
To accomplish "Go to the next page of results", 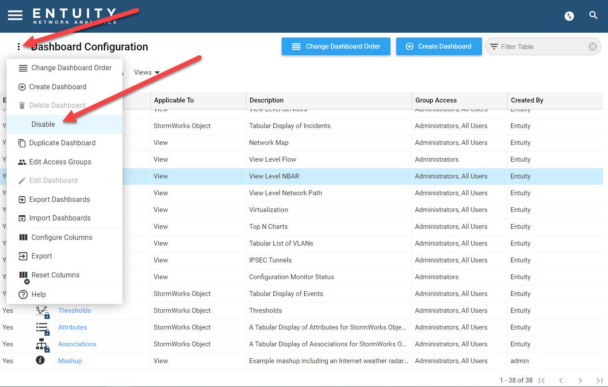I will (x=580, y=380).
